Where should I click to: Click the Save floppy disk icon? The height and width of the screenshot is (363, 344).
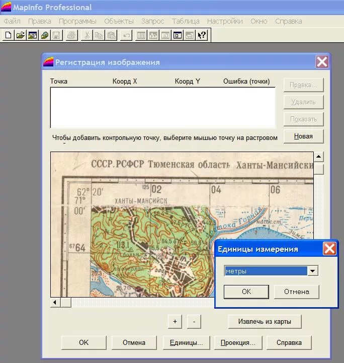click(56, 35)
